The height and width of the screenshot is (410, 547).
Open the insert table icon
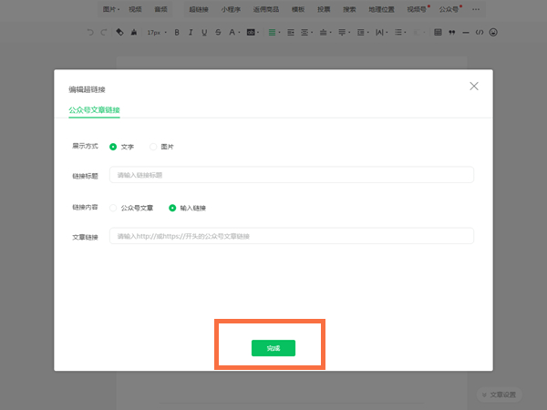438,32
